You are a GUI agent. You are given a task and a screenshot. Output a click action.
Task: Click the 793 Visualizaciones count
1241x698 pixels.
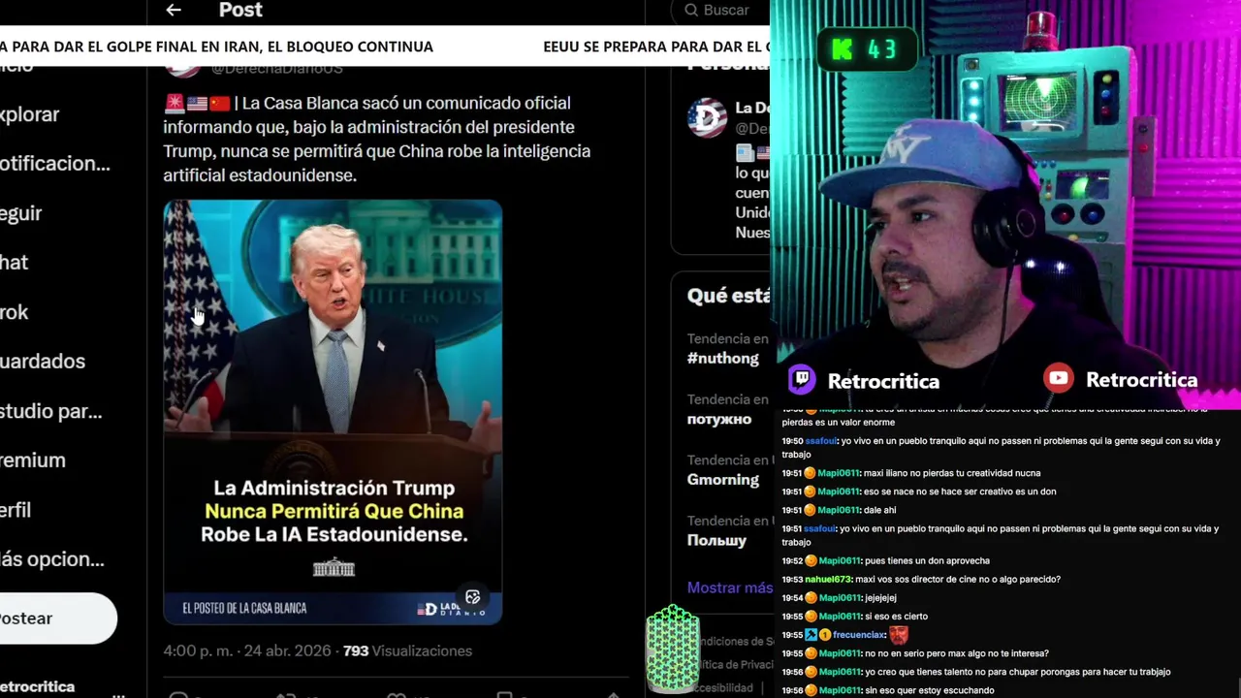407,650
